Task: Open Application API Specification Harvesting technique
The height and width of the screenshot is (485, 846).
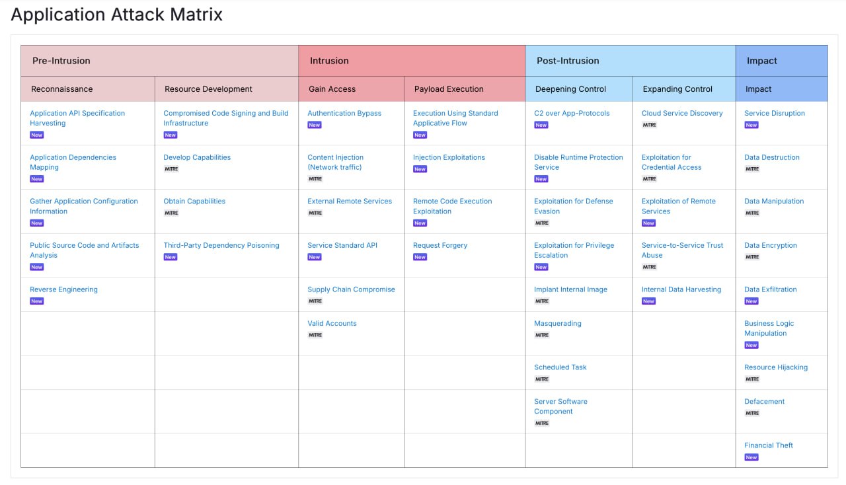Action: pos(77,118)
